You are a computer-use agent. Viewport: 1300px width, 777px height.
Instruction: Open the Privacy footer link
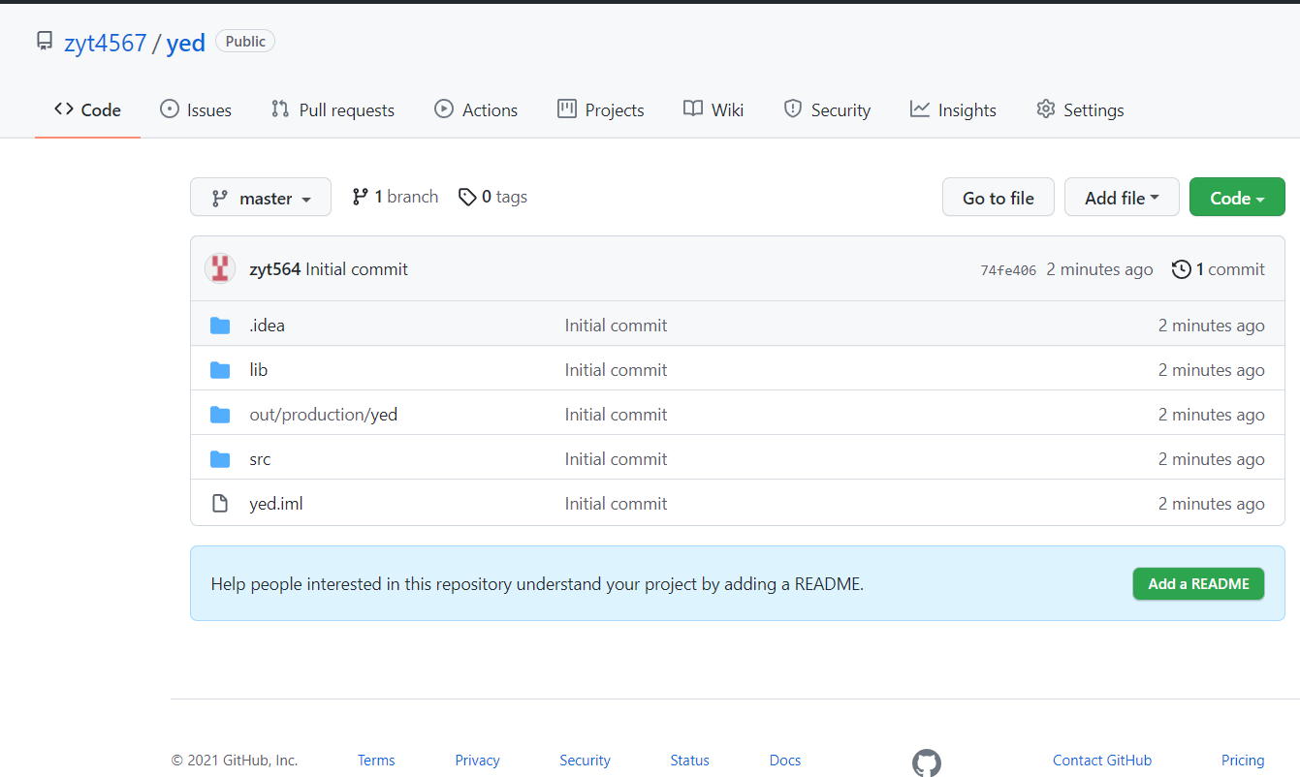(x=477, y=761)
